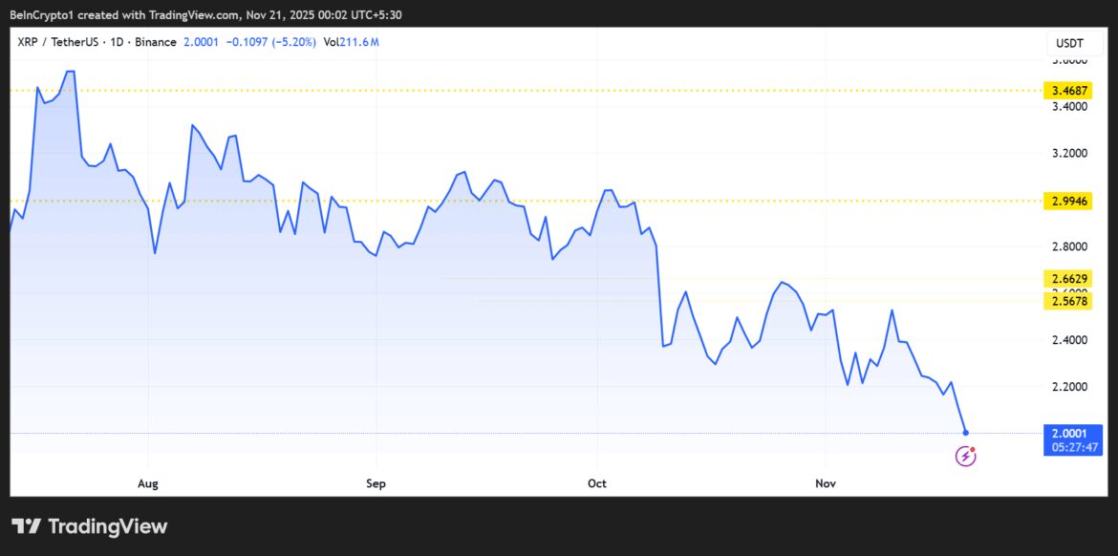Click the Aug label on the time axis
The width and height of the screenshot is (1118, 556).
[x=147, y=483]
